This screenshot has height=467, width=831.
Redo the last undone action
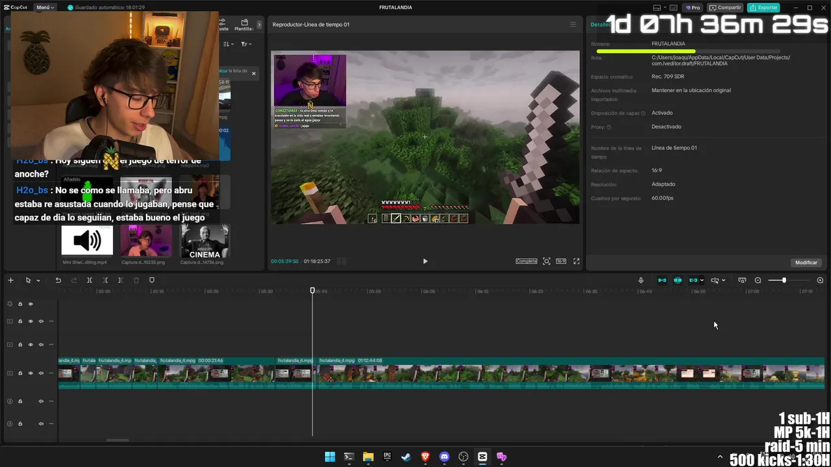click(73, 280)
